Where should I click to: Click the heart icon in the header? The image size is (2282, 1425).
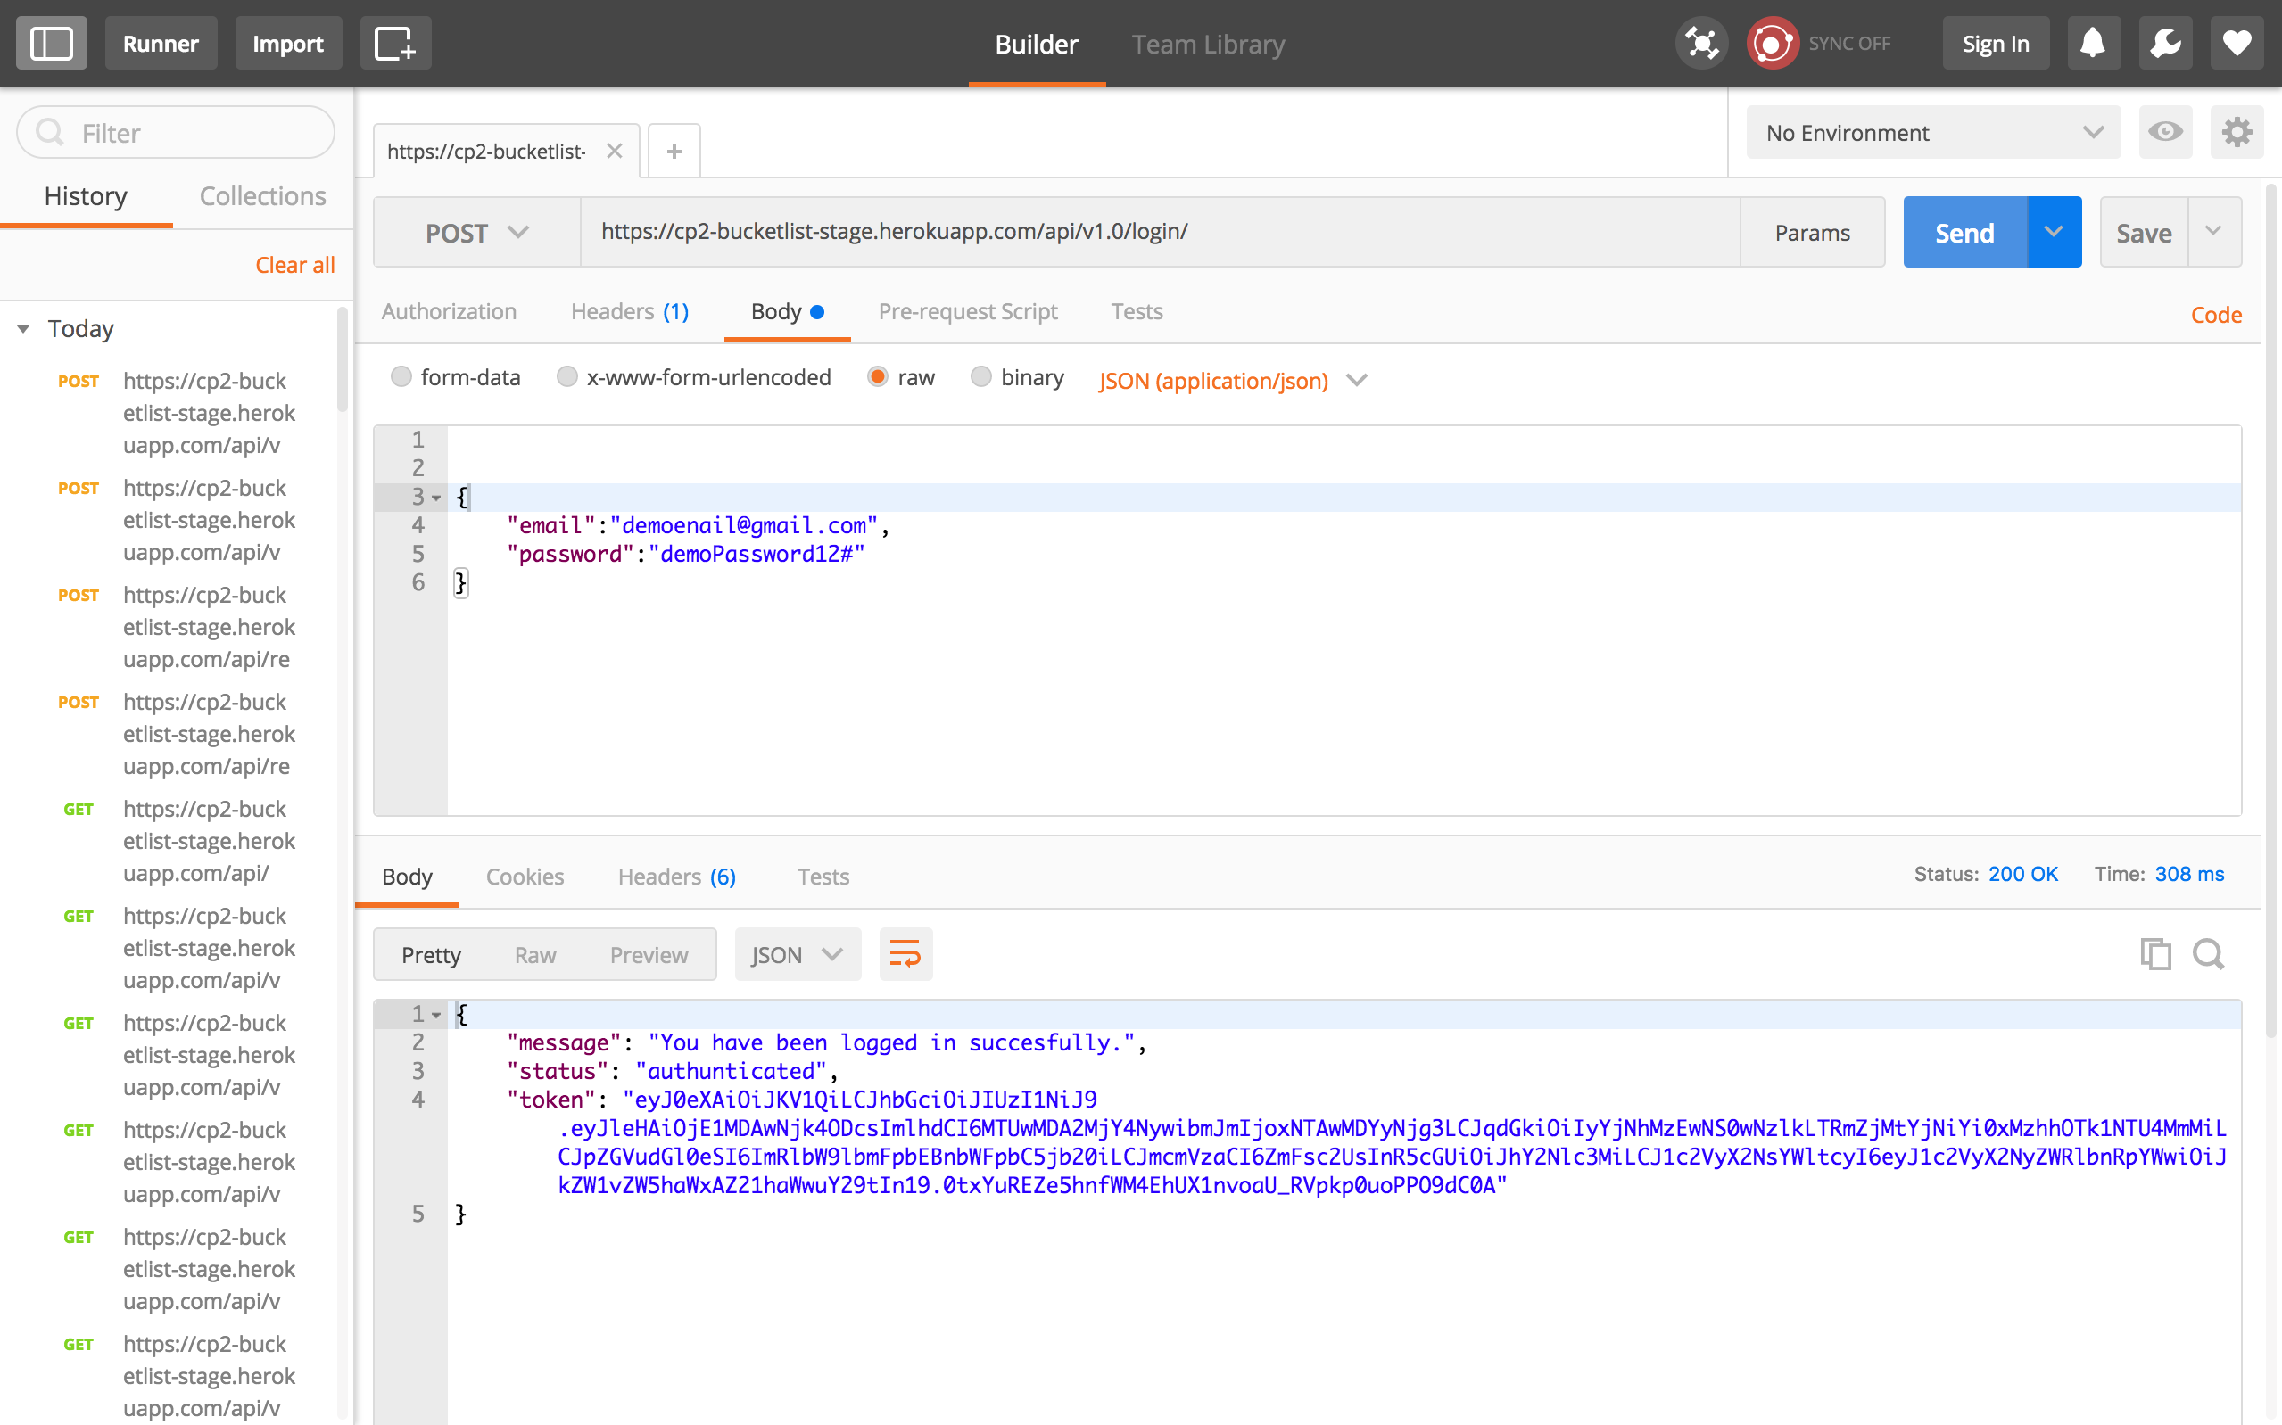pyautogui.click(x=2237, y=44)
